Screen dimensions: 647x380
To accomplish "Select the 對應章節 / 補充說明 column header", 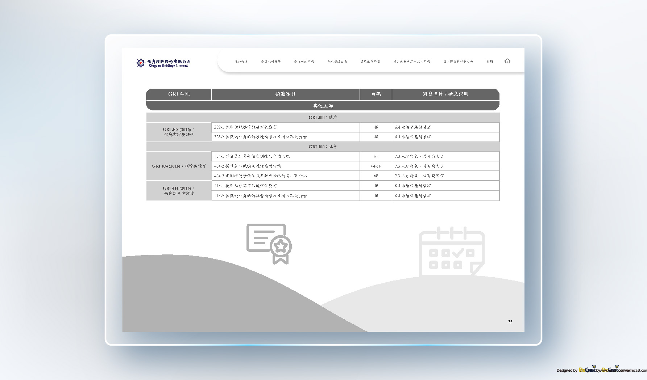I will pos(445,94).
